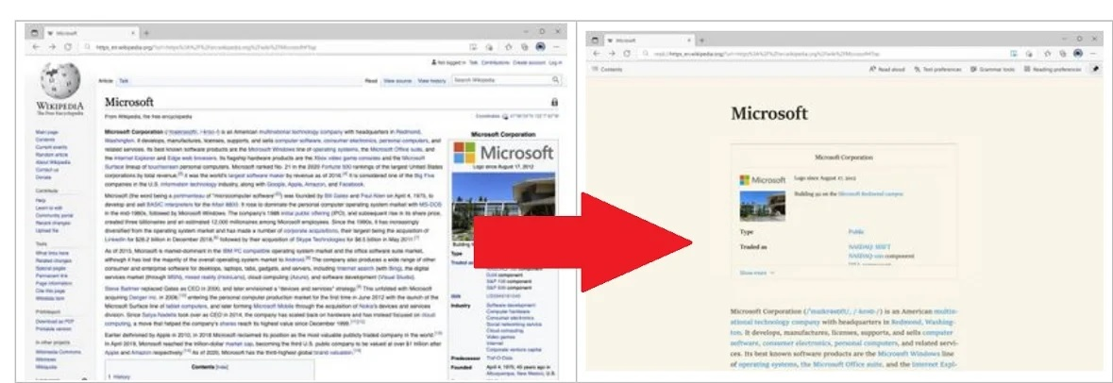Click Download as PDF sidebar link
Image resolution: width=1113 pixels, height=383 pixels.
click(53, 322)
